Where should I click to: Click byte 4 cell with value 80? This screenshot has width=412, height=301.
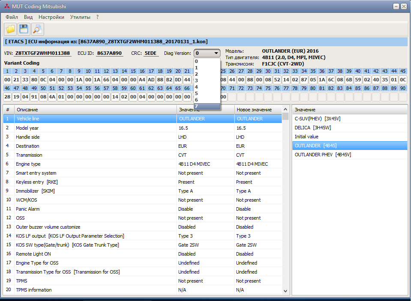click(34, 80)
